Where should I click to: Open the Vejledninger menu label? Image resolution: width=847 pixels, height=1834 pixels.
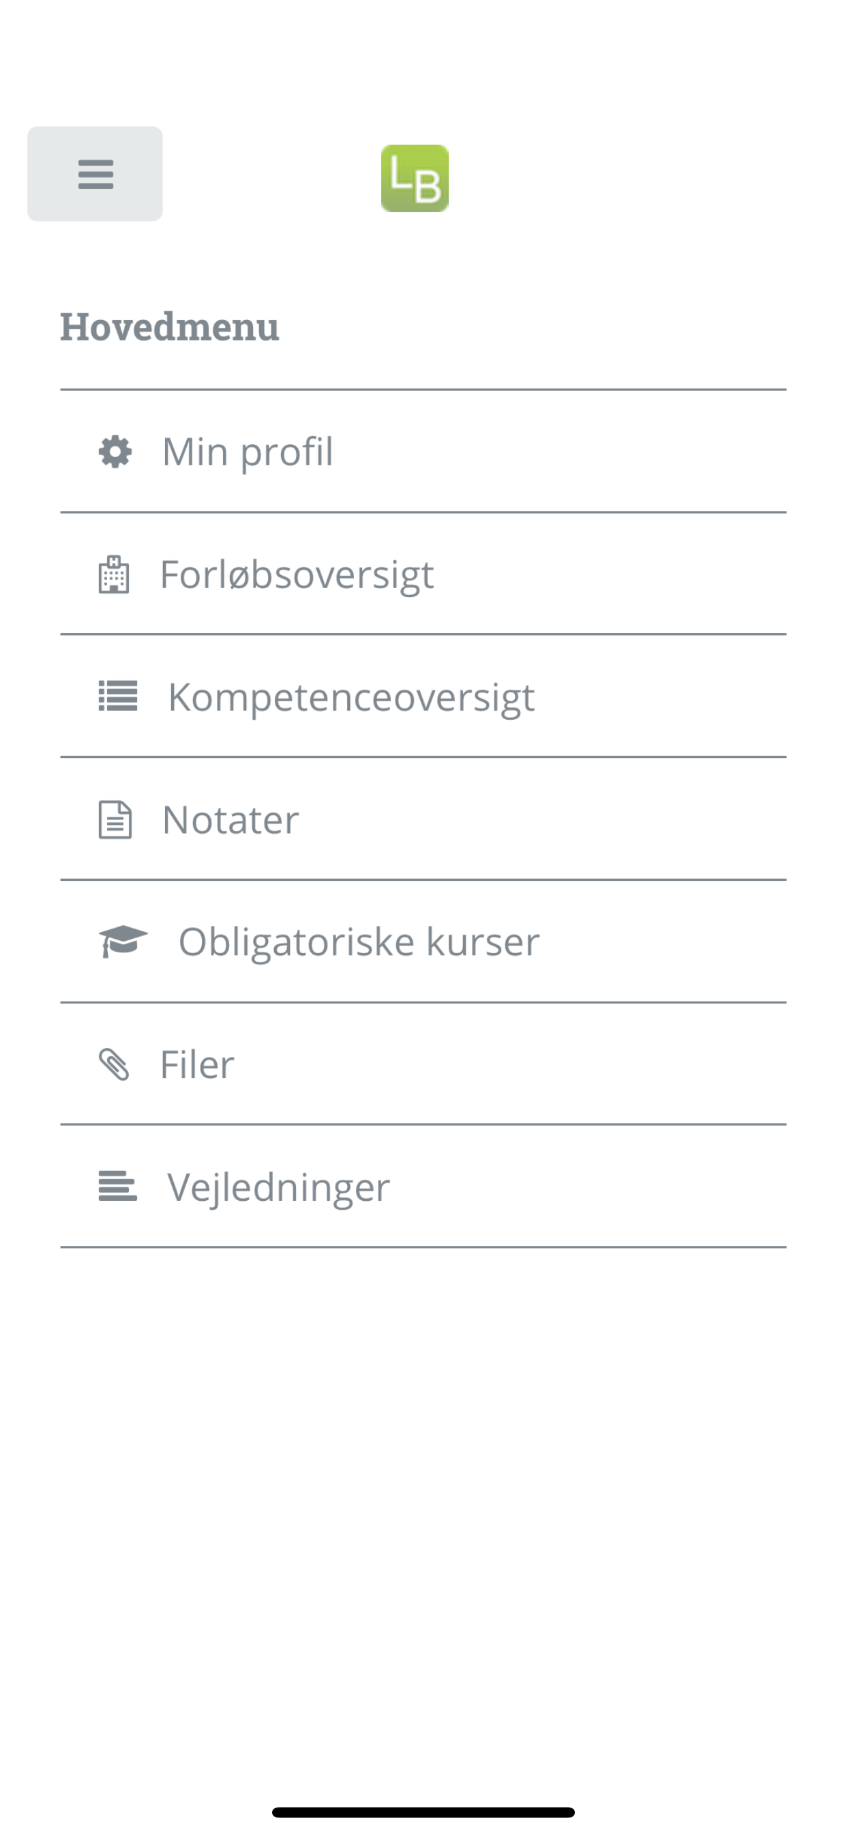[x=278, y=1187]
